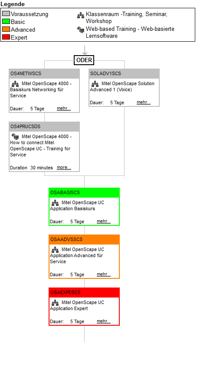Image resolution: width=220 pixels, height=367 pixels.
Task: Open mehr... link for UC Application Expert
Action: pyautogui.click(x=104, y=321)
